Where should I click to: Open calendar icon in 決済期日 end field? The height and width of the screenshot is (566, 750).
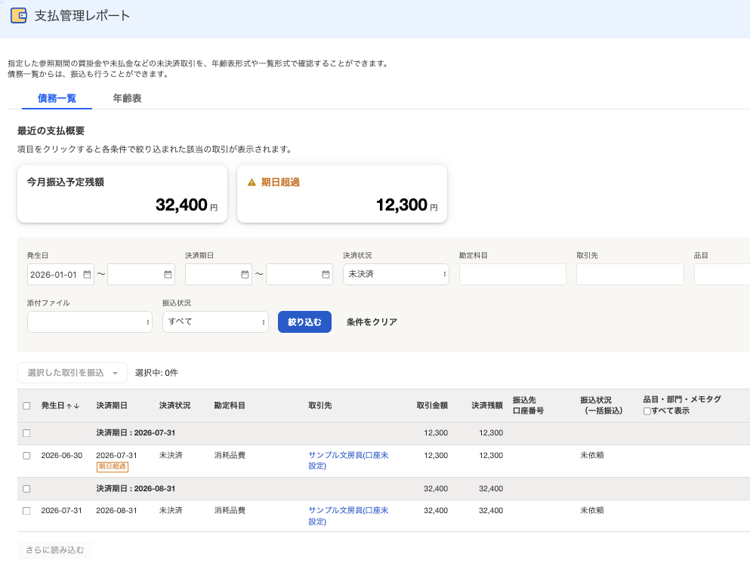pos(326,275)
